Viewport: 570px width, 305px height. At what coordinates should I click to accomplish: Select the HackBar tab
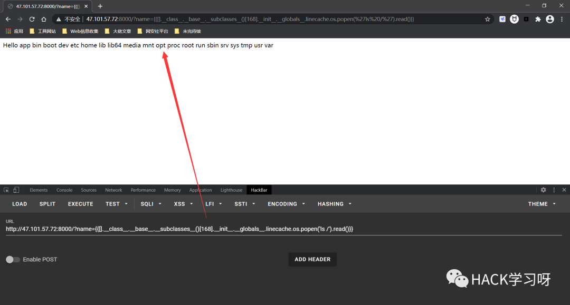[259, 190]
